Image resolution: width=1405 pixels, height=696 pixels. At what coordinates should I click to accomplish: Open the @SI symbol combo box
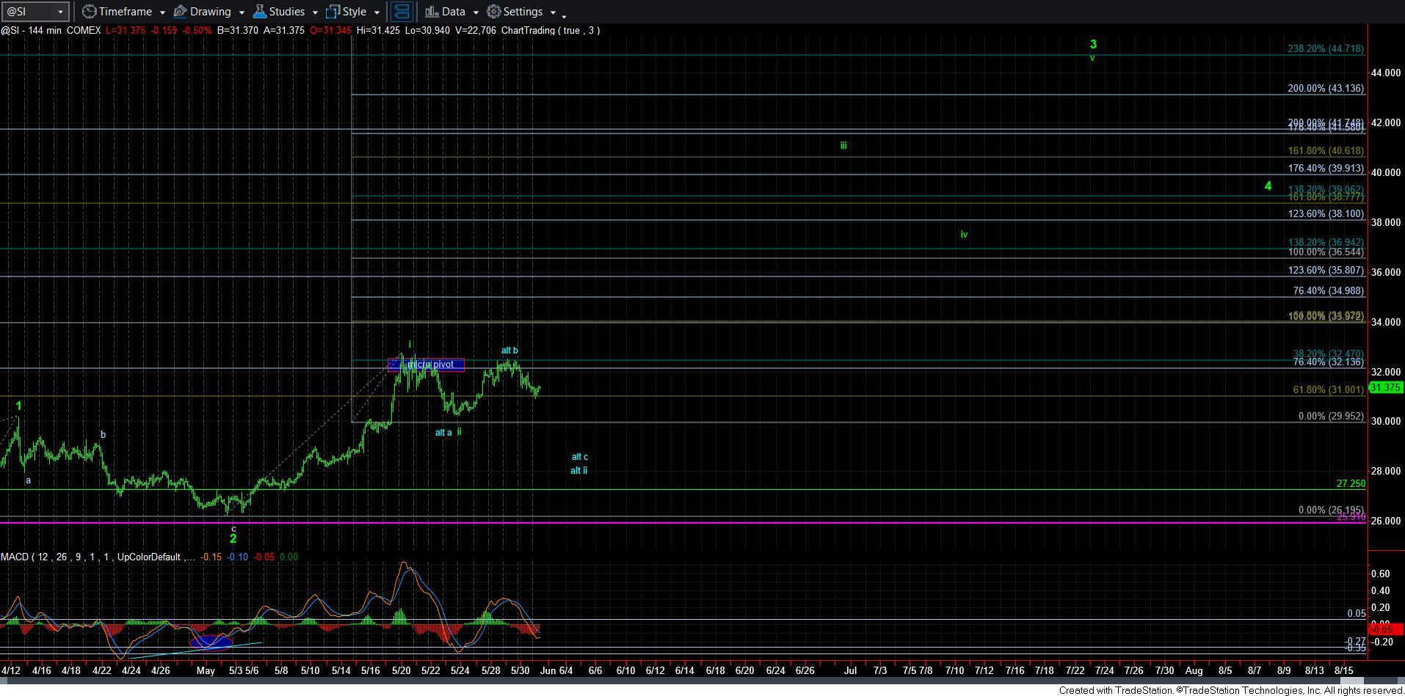35,12
